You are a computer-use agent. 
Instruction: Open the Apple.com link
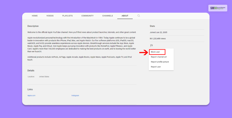[x=31, y=96]
